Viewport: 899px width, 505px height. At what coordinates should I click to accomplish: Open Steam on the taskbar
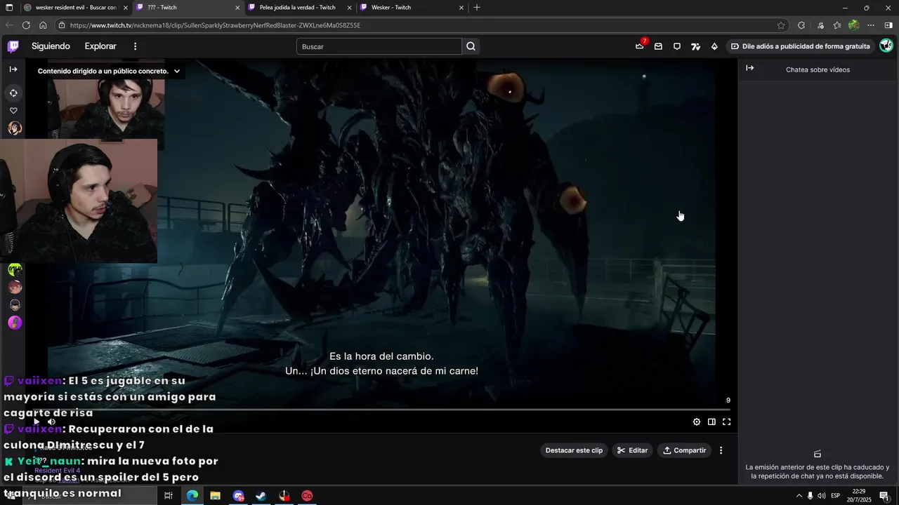pos(261,496)
